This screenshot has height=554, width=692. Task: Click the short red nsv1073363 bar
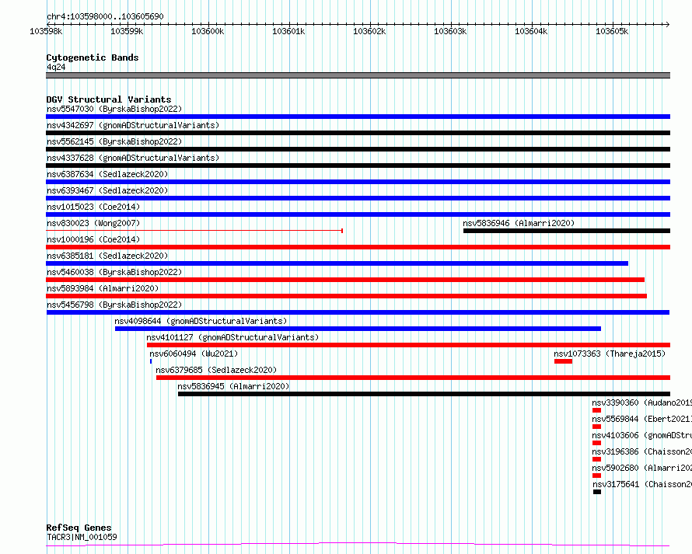click(563, 361)
